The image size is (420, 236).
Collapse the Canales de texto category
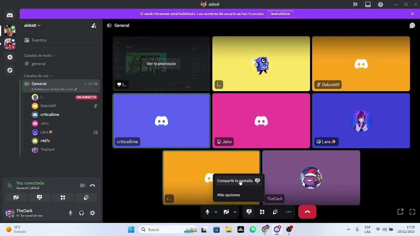[x=39, y=56]
